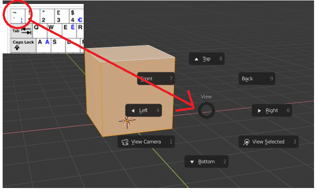Screen dimensions: 318x192
Task: Click the 3D cursor crosshair
Action: pyautogui.click(x=127, y=121)
